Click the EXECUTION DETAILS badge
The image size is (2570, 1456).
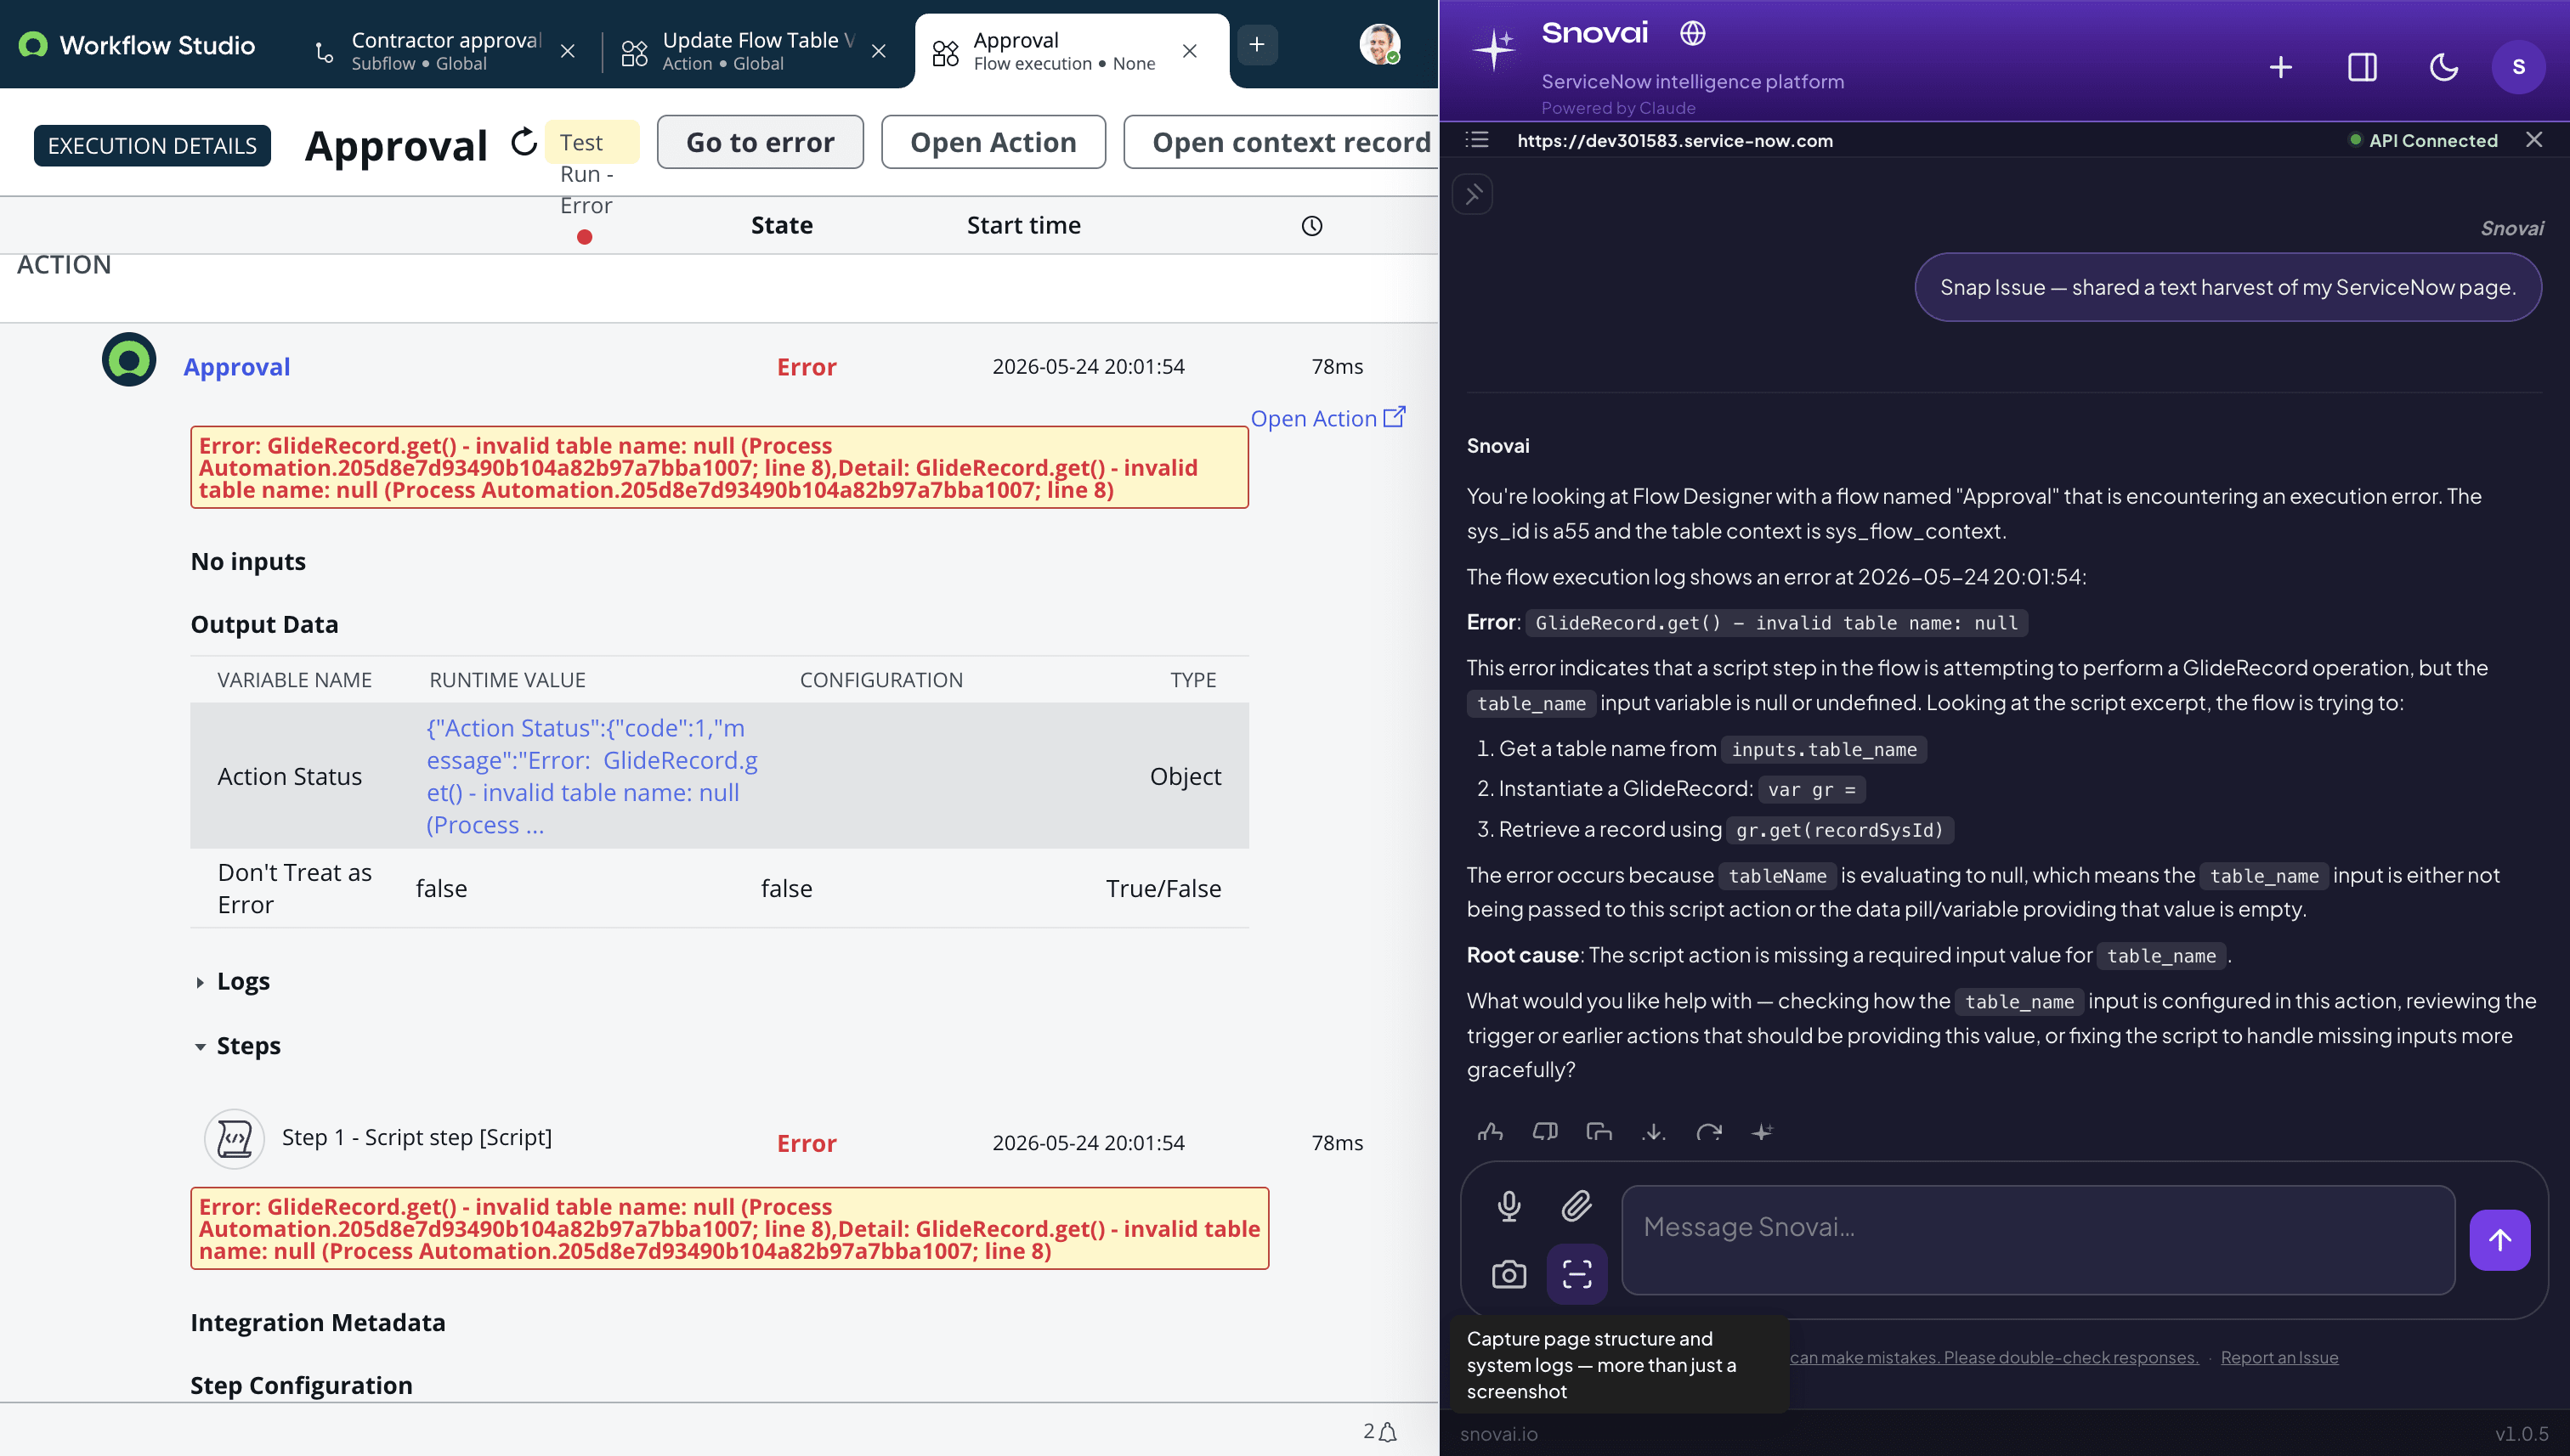pyautogui.click(x=152, y=146)
